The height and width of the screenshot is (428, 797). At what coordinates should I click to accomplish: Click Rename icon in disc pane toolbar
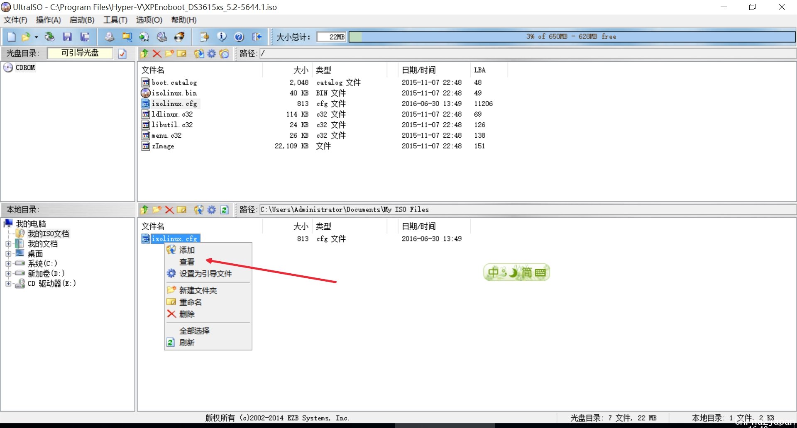coord(181,53)
